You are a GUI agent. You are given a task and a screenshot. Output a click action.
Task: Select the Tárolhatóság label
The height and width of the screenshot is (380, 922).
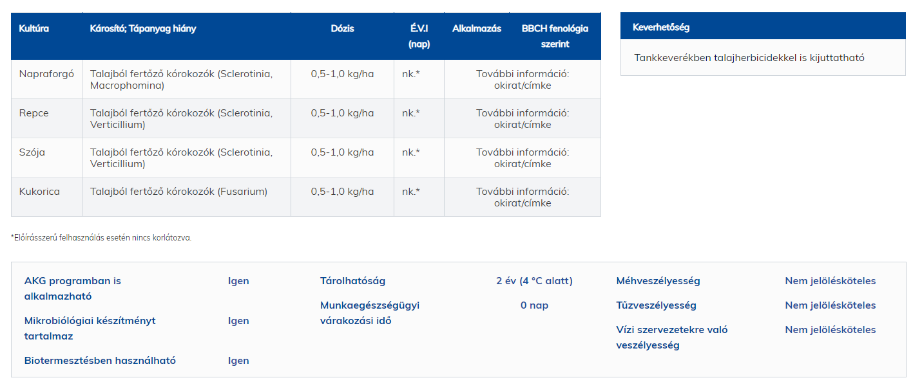352,281
